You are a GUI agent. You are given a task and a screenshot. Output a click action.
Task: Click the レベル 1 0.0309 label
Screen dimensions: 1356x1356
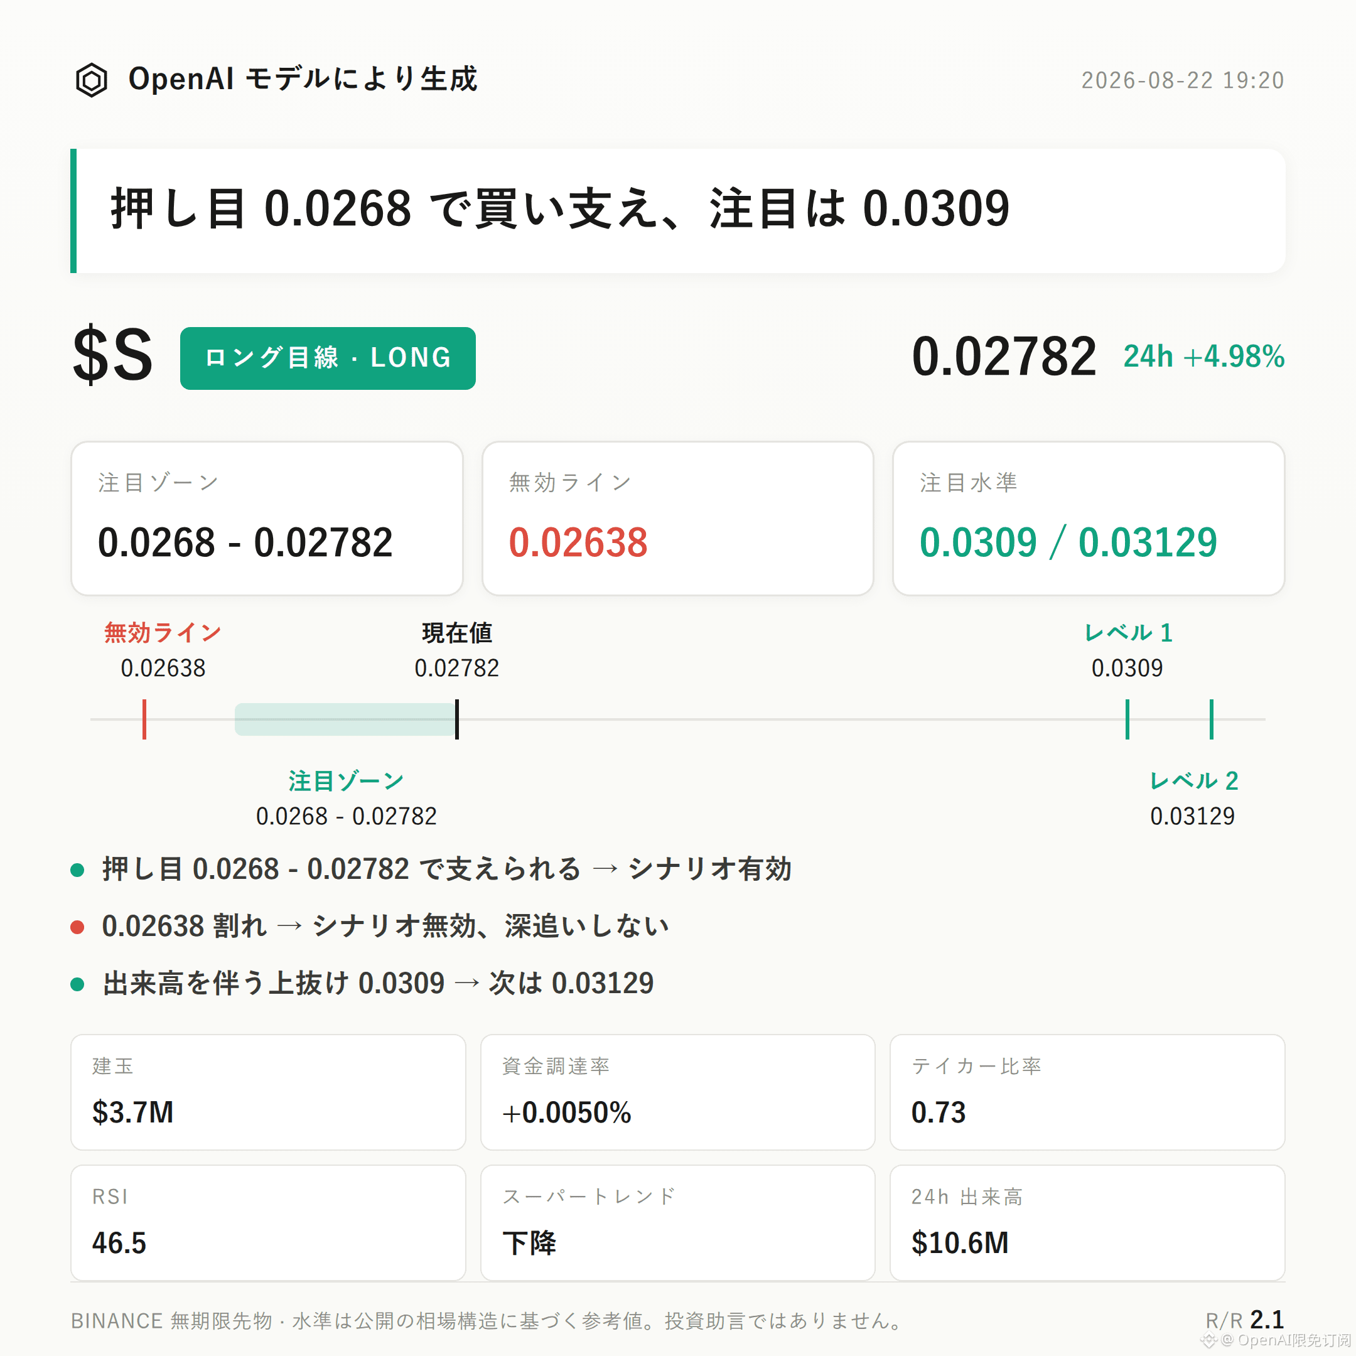coord(1128,650)
